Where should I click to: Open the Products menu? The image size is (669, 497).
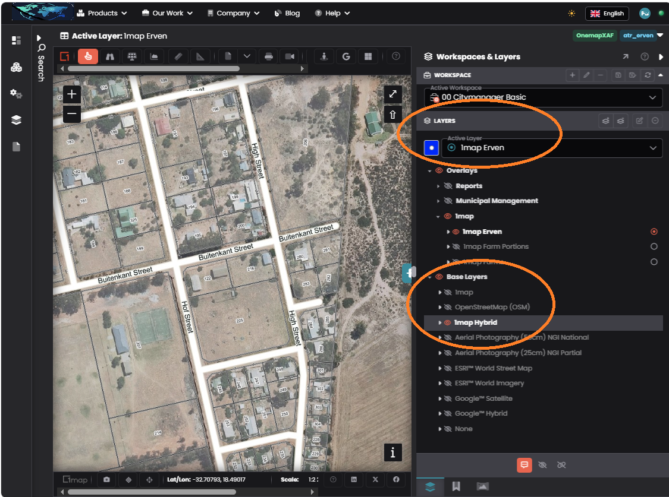coord(102,13)
